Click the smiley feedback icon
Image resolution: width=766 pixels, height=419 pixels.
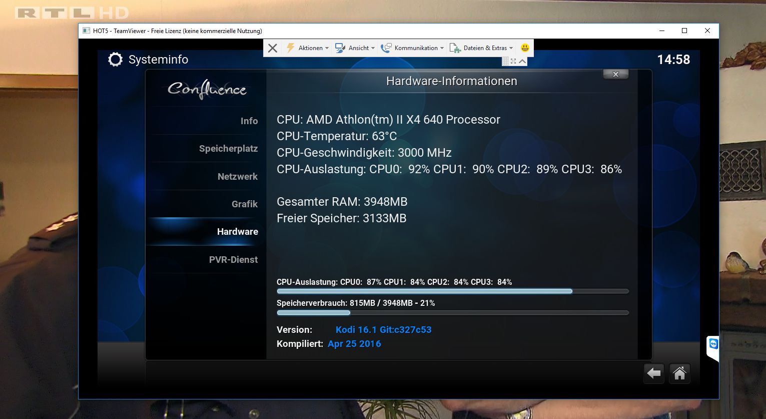pyautogui.click(x=525, y=48)
